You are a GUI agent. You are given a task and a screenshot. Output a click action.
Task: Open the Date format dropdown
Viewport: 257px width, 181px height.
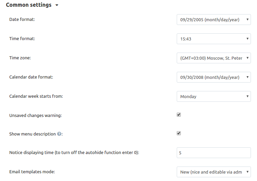[x=214, y=20]
